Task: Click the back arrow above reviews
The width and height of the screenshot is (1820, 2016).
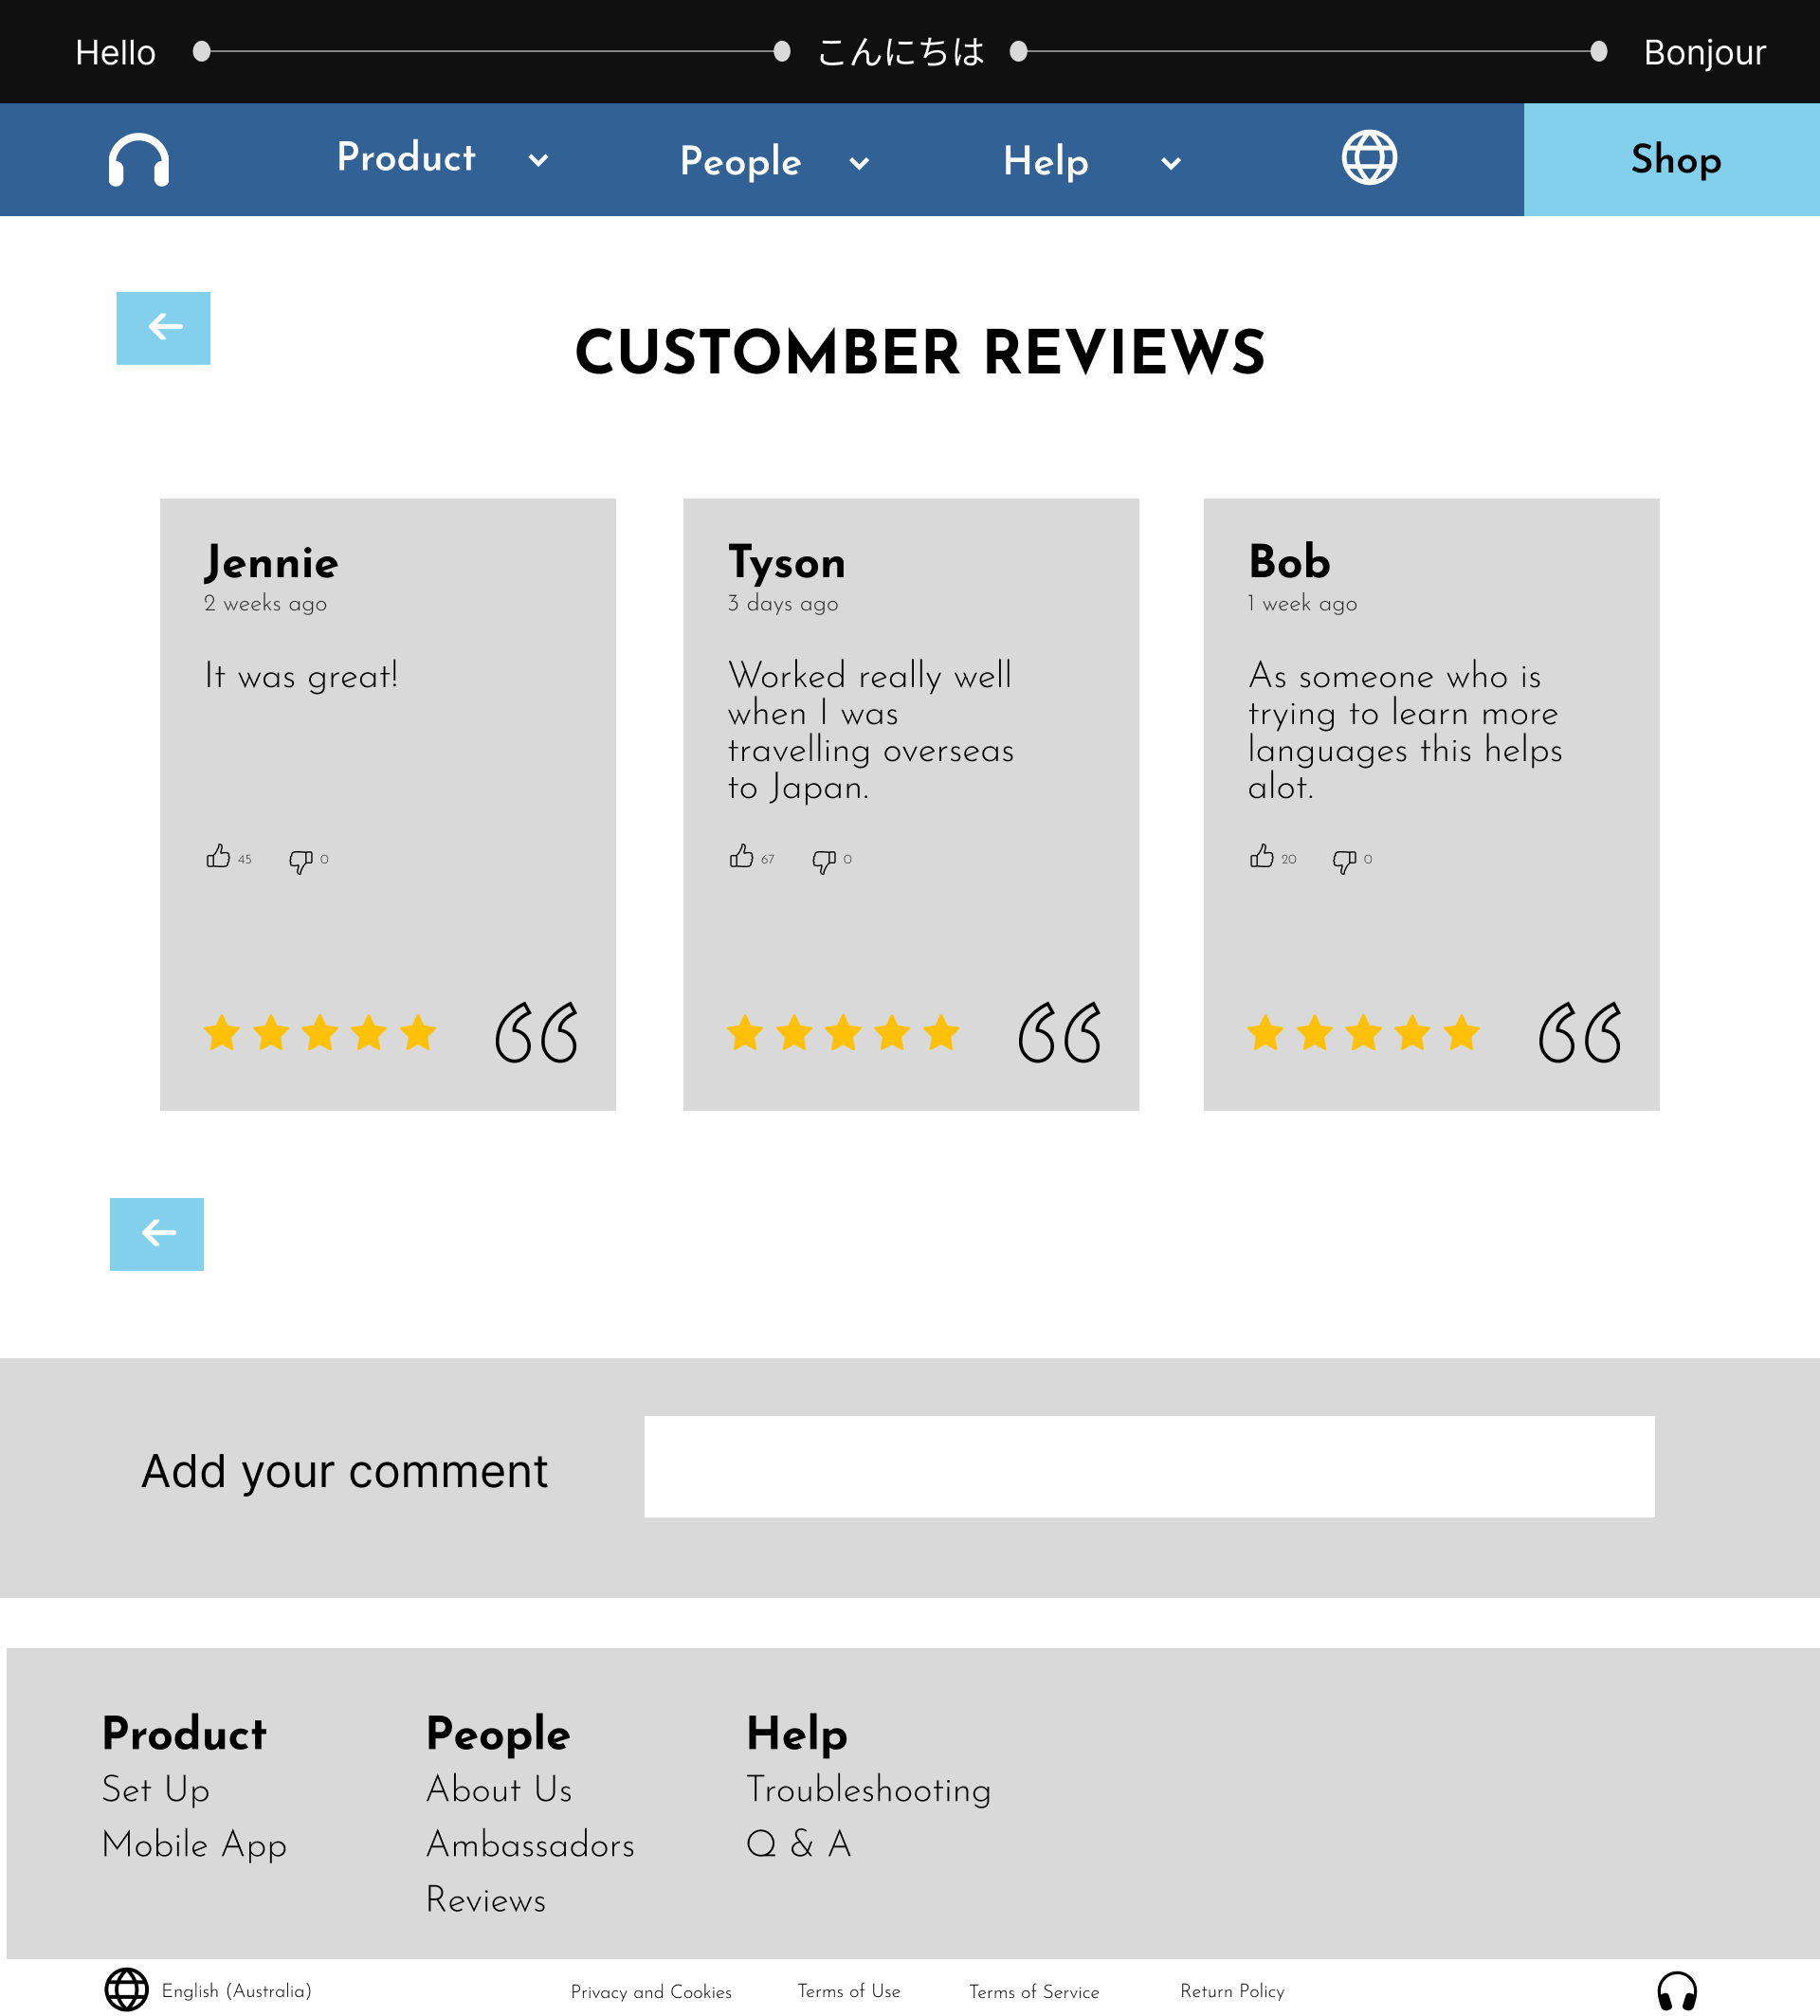Action: 163,328
